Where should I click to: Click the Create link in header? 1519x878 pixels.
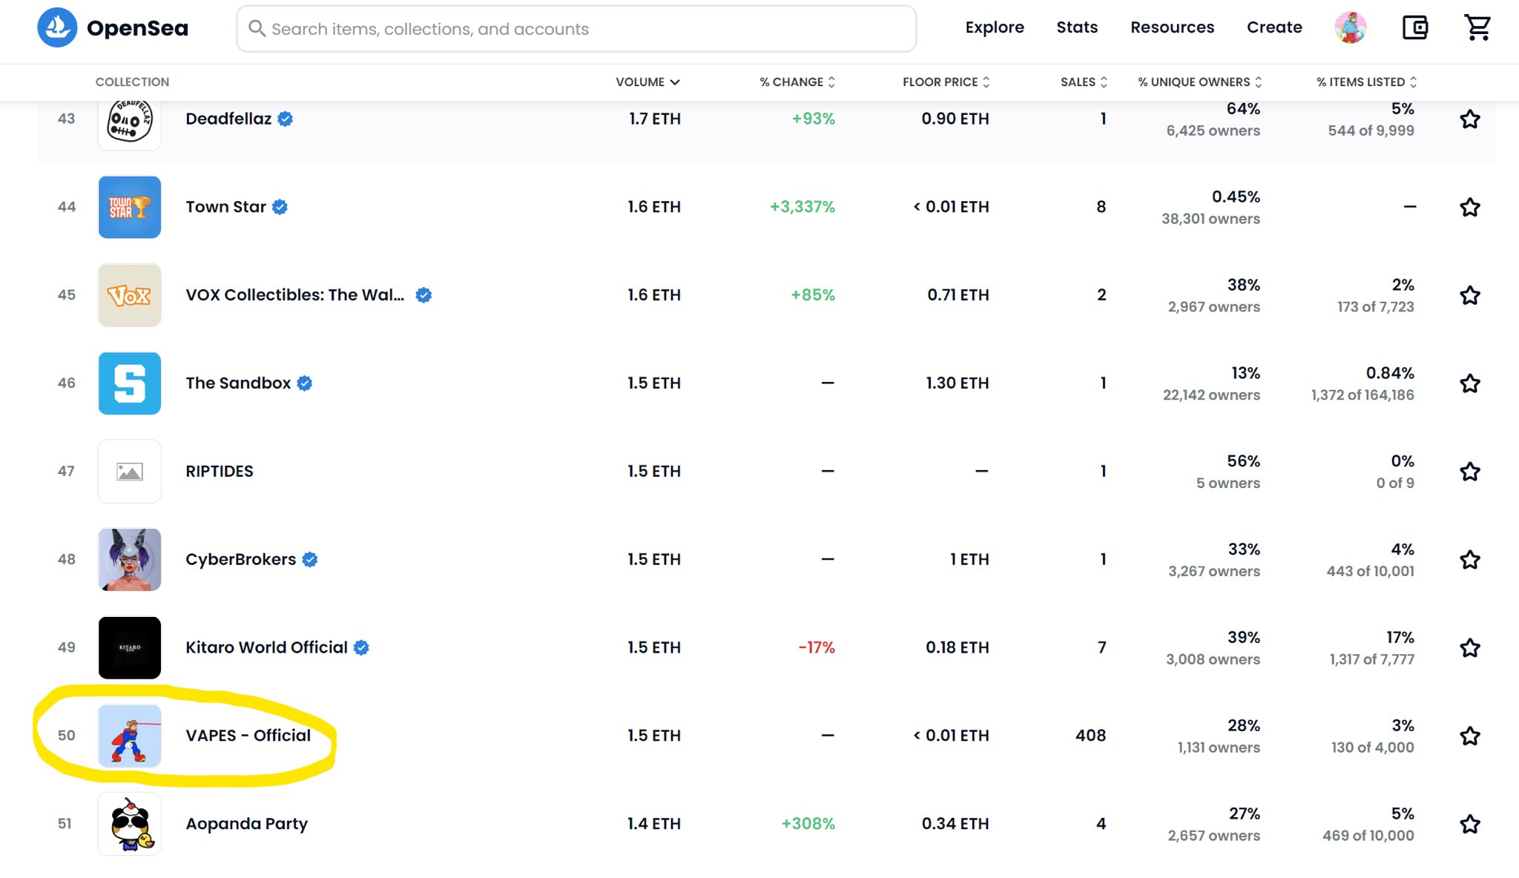point(1274,27)
